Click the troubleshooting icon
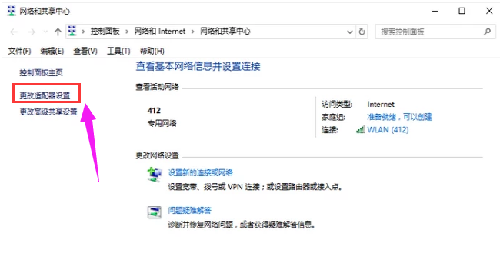The image size is (500, 280). pos(155,212)
